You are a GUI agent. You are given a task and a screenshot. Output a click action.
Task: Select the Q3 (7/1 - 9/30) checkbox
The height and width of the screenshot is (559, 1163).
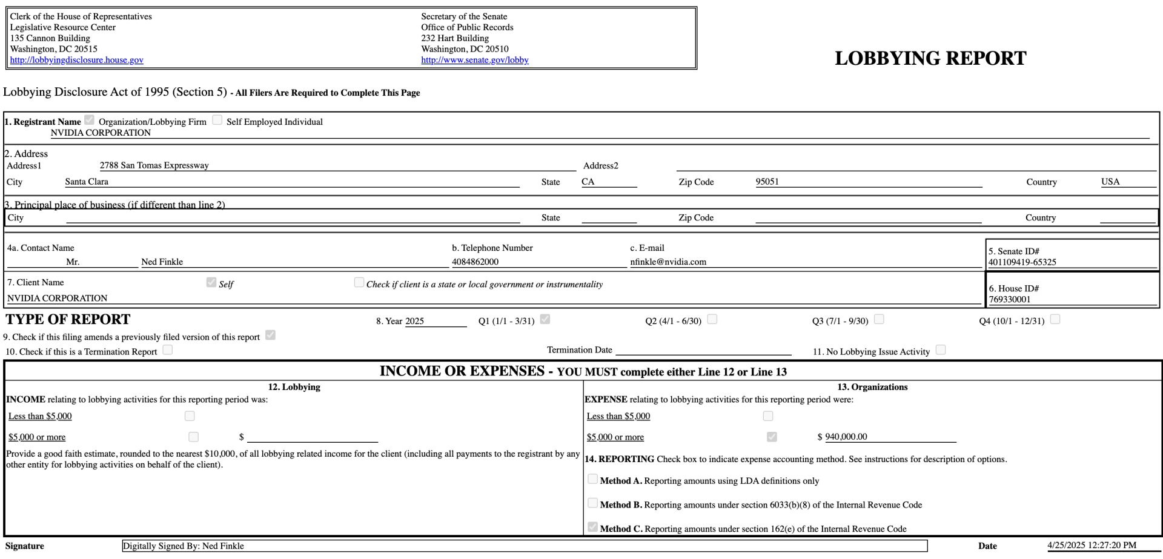[879, 319]
